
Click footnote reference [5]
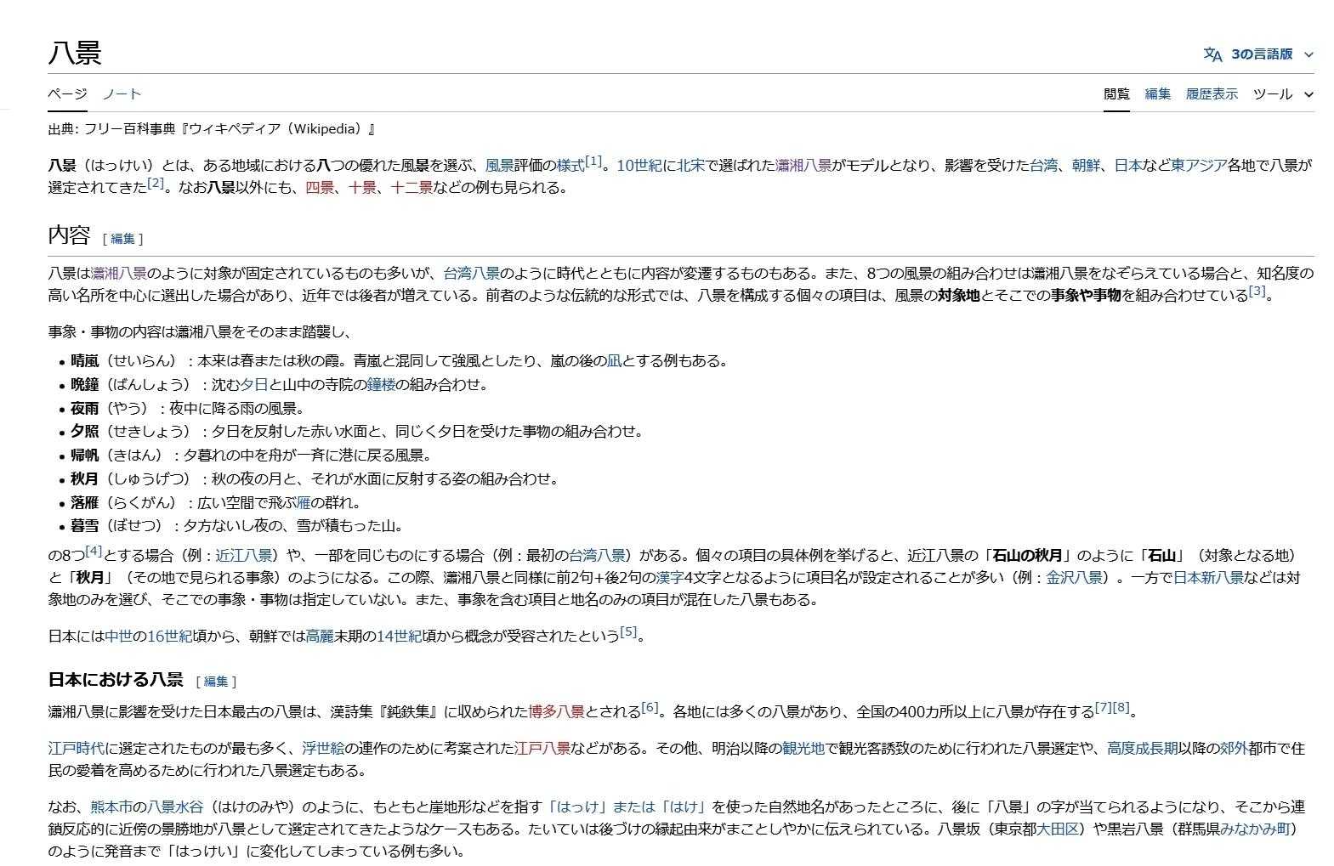pyautogui.click(x=628, y=632)
